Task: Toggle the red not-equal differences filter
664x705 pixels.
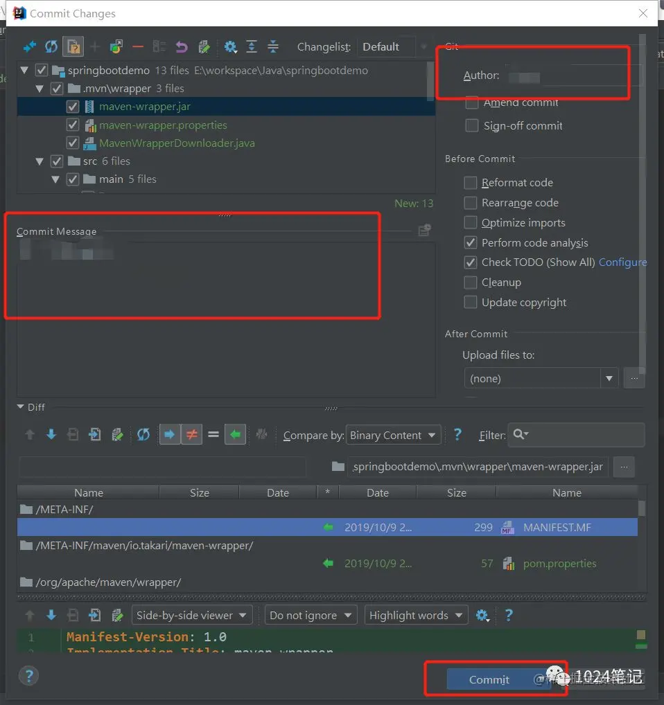Action: 191,434
